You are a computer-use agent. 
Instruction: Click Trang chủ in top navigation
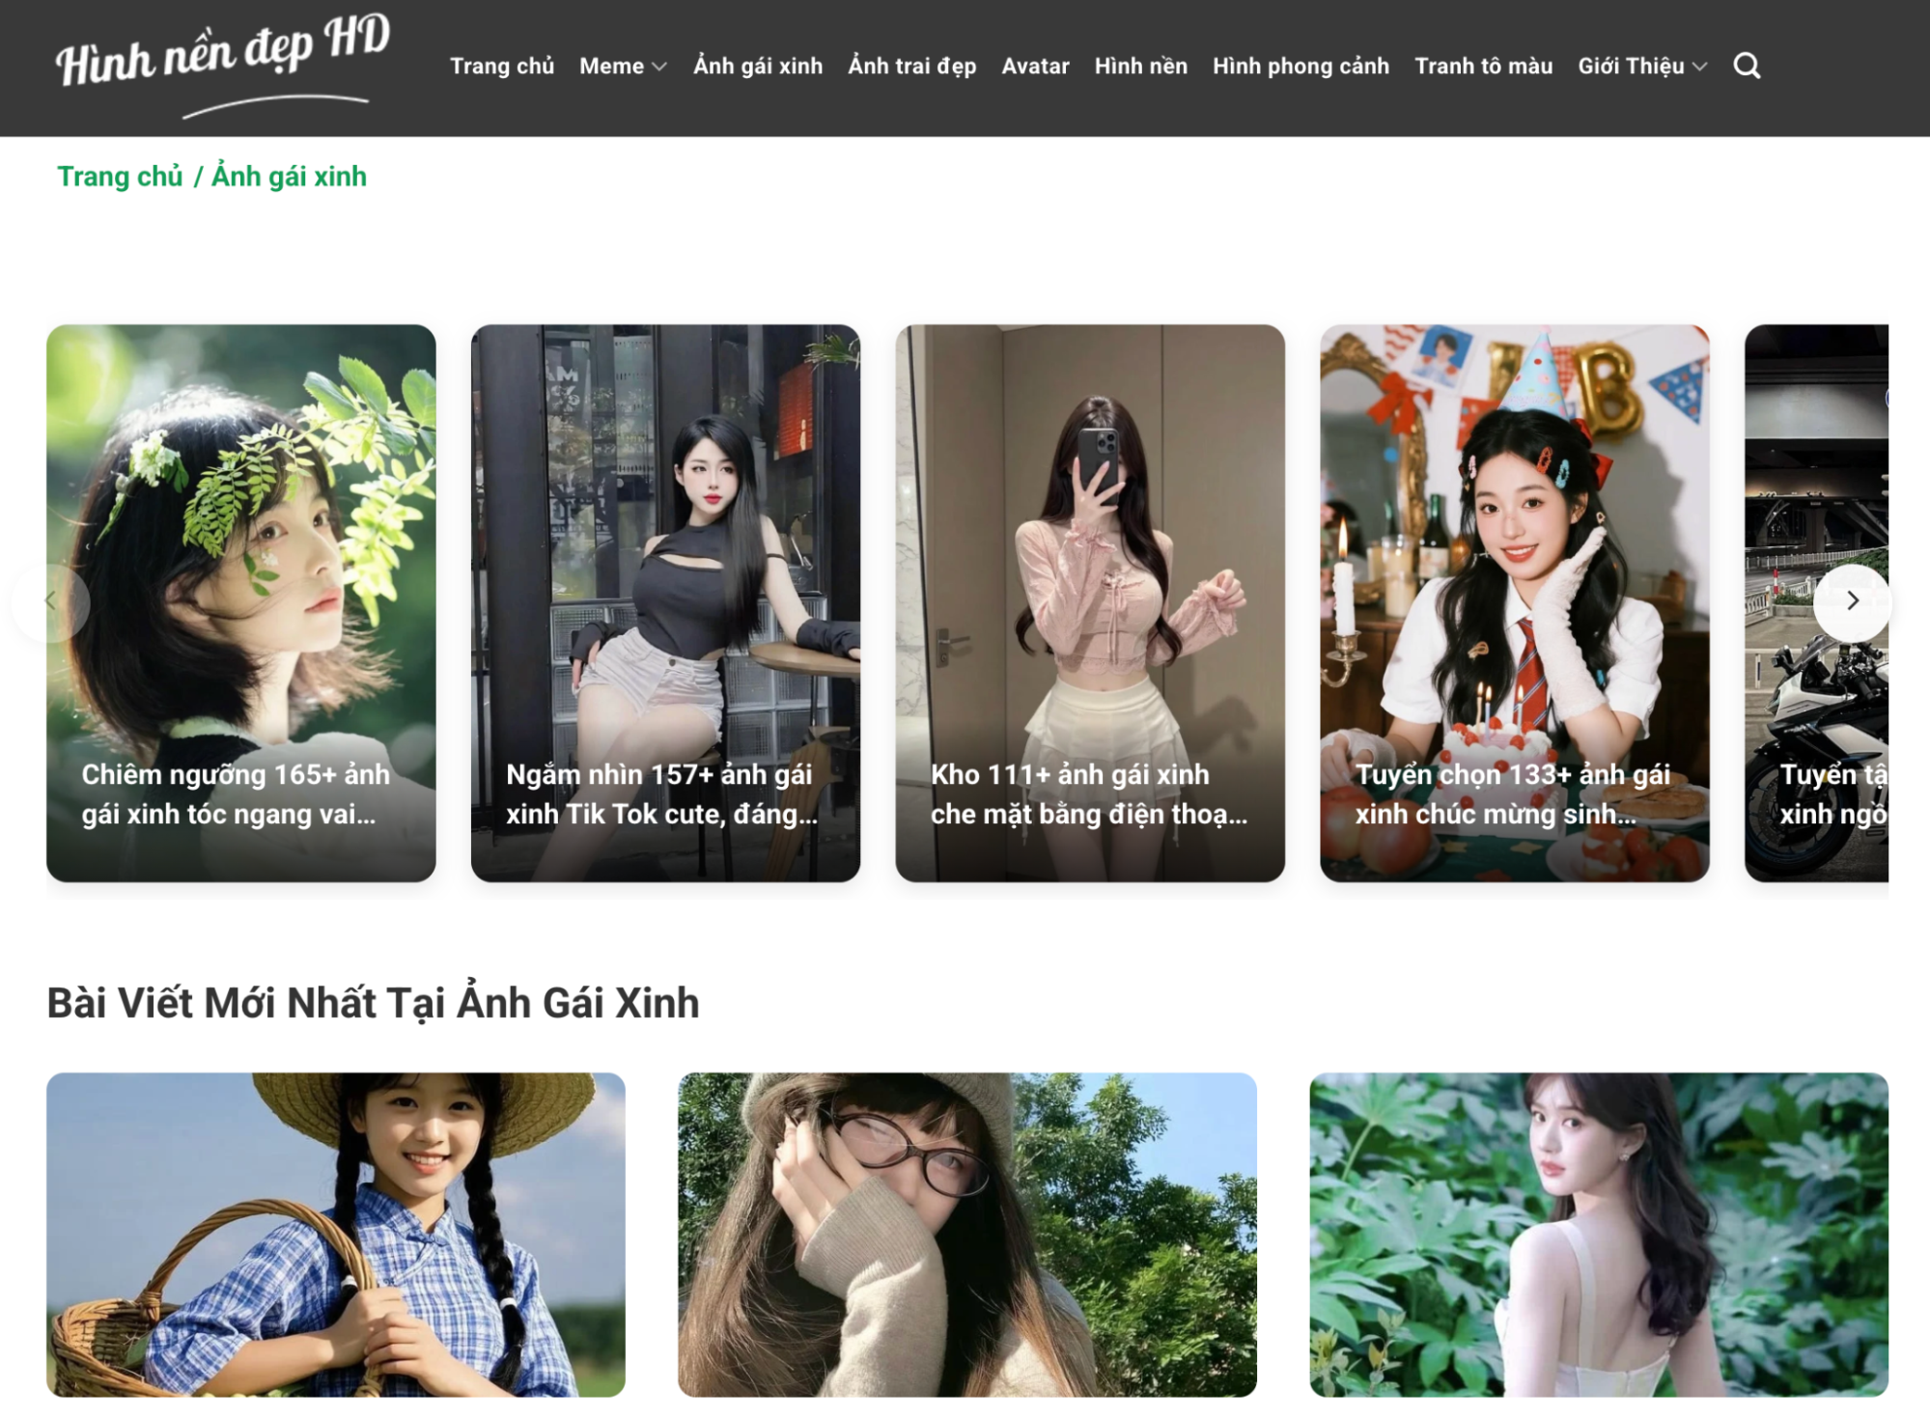coord(502,67)
